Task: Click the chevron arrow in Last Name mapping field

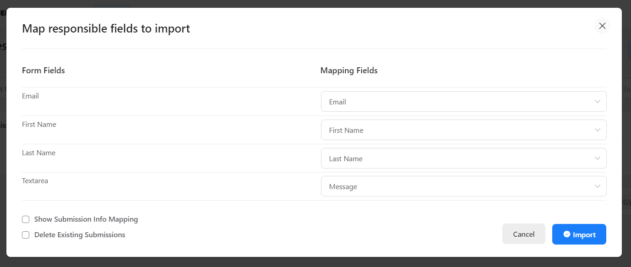Action: click(597, 158)
